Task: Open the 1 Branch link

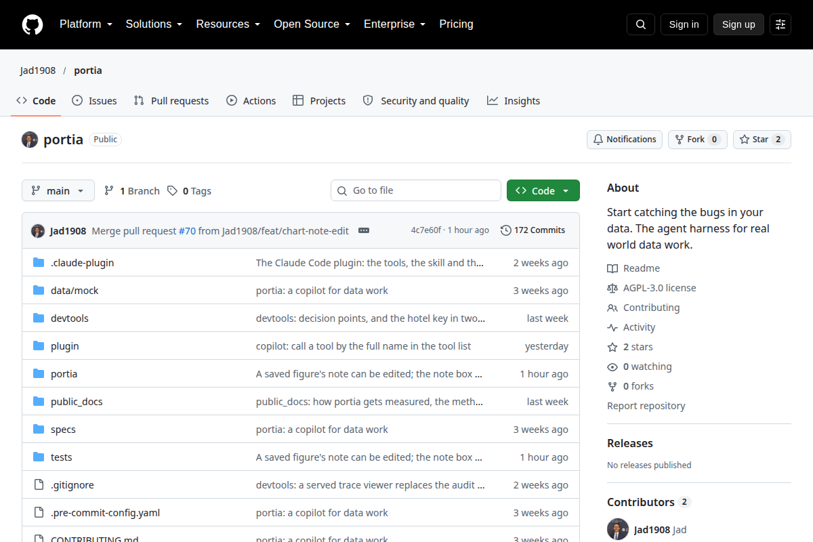Action: click(x=131, y=191)
